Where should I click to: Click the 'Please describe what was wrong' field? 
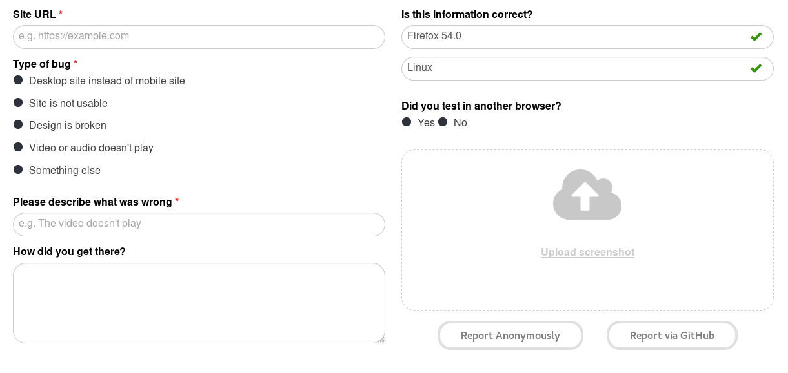pos(199,224)
